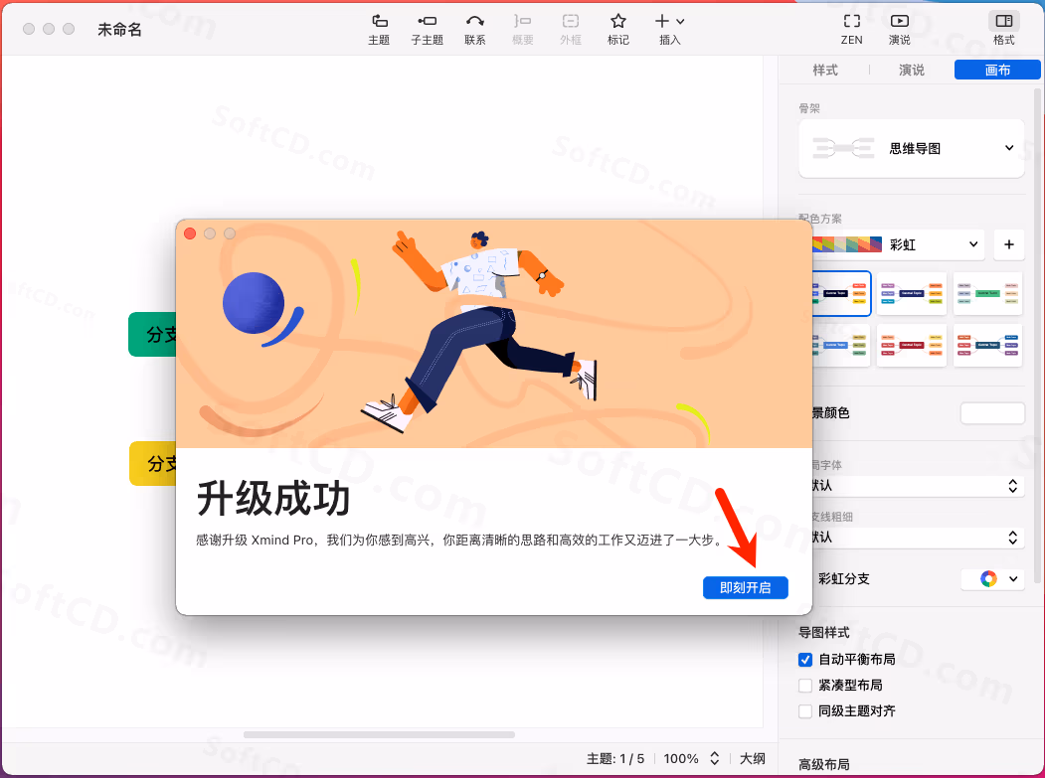The image size is (1045, 778).
Task: Pick the theme thumbnail with green central topic
Action: click(x=987, y=293)
